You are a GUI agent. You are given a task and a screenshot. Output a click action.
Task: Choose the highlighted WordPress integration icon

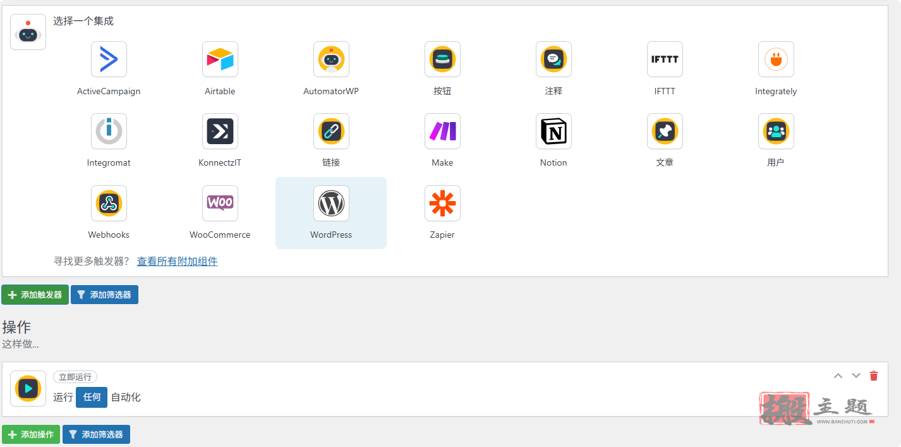point(331,204)
